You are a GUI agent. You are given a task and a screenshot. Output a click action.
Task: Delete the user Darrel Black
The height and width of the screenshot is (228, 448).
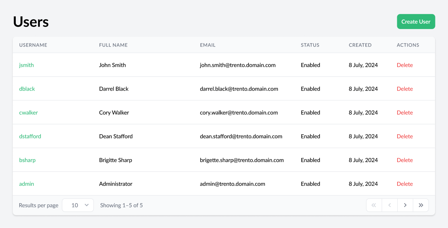[405, 89]
